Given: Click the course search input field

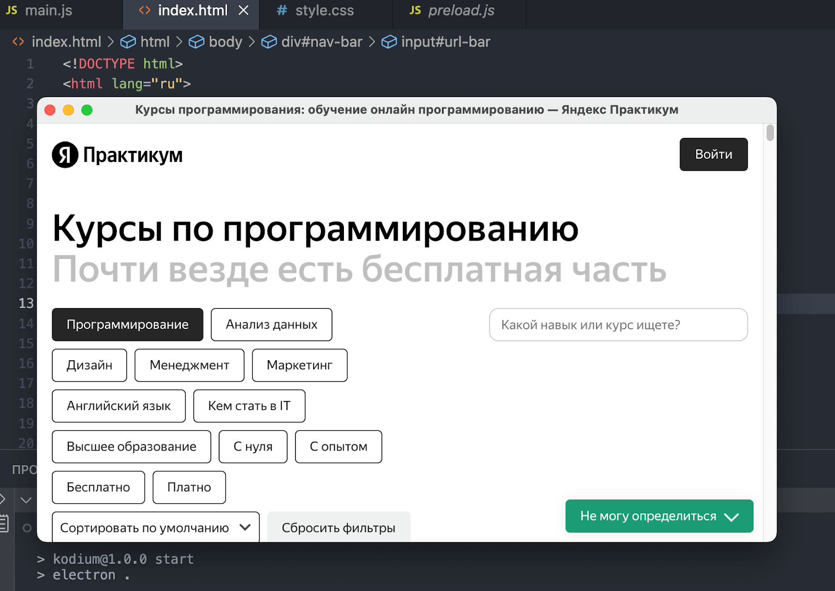Looking at the screenshot, I should tap(618, 324).
